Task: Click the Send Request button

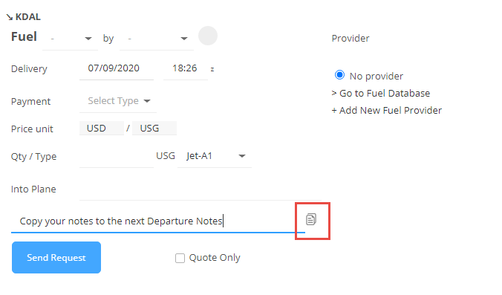Action: click(56, 258)
